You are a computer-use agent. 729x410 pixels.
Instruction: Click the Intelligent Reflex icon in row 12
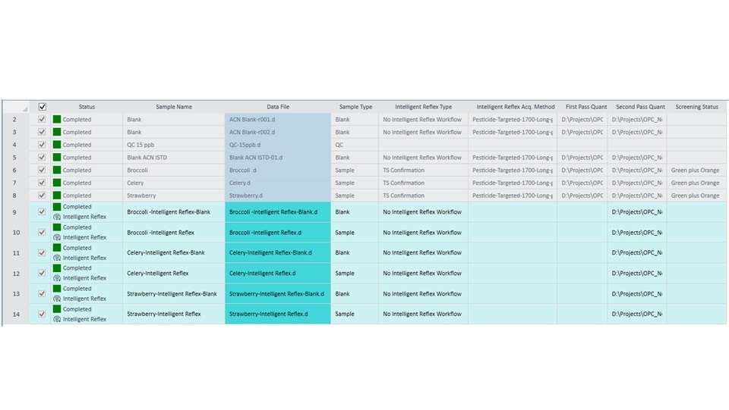click(57, 278)
